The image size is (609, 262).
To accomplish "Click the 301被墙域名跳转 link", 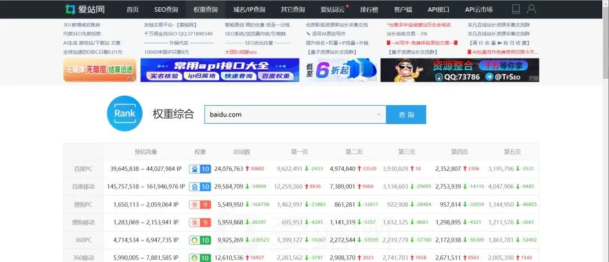I will [82, 25].
